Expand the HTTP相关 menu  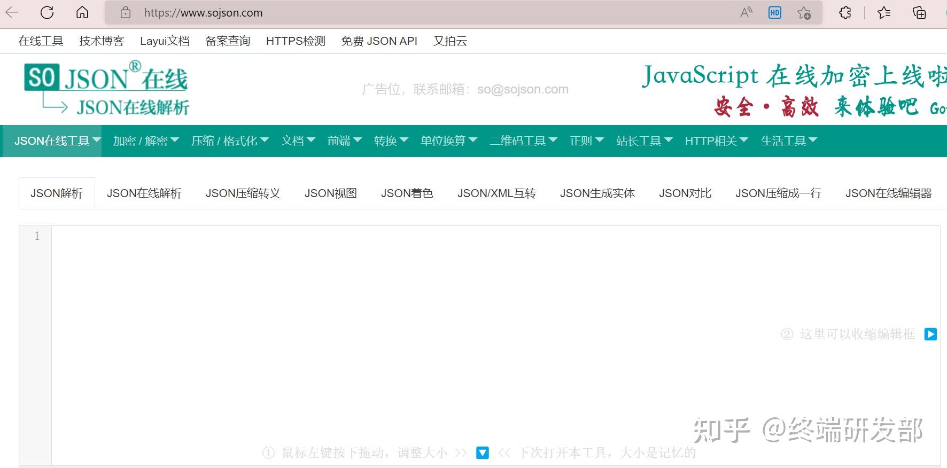[x=717, y=141]
